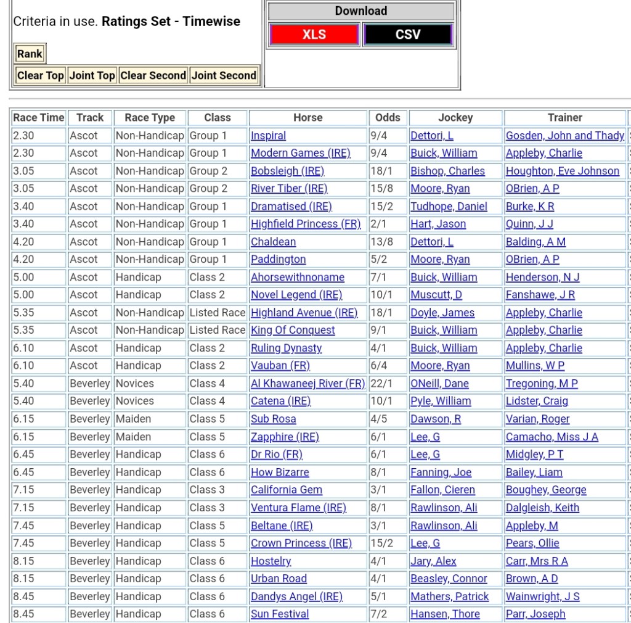Follow the Highfield Princess (FR) link
Screen dimensions: 631x623
point(306,224)
